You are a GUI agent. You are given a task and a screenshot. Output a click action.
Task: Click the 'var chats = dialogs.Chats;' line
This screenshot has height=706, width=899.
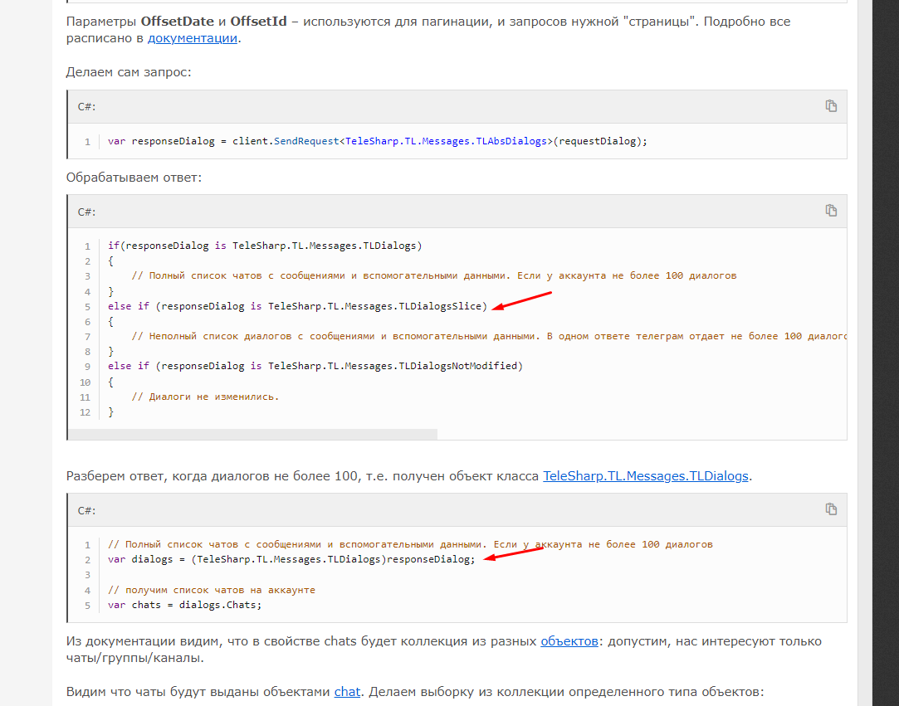[x=184, y=605]
